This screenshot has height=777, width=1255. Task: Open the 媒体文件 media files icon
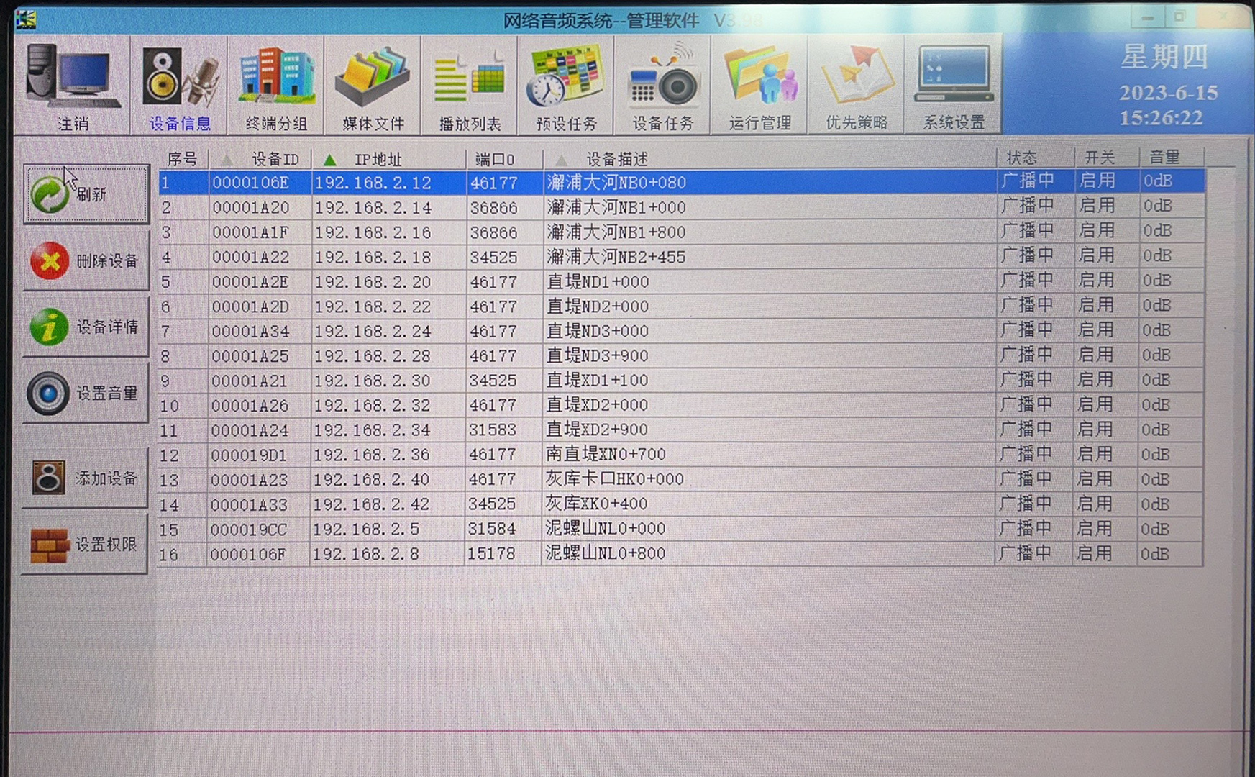pos(373,85)
